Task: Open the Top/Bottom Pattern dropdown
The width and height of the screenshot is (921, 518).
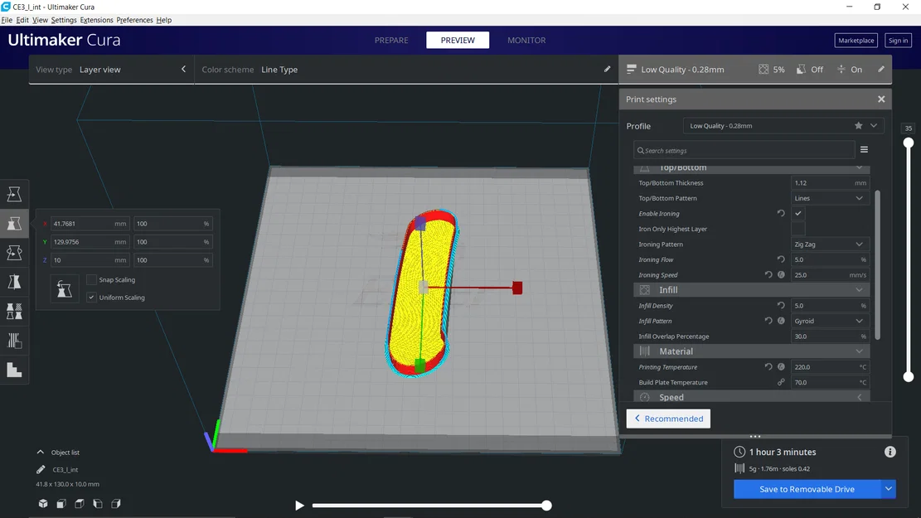Action: pyautogui.click(x=829, y=198)
